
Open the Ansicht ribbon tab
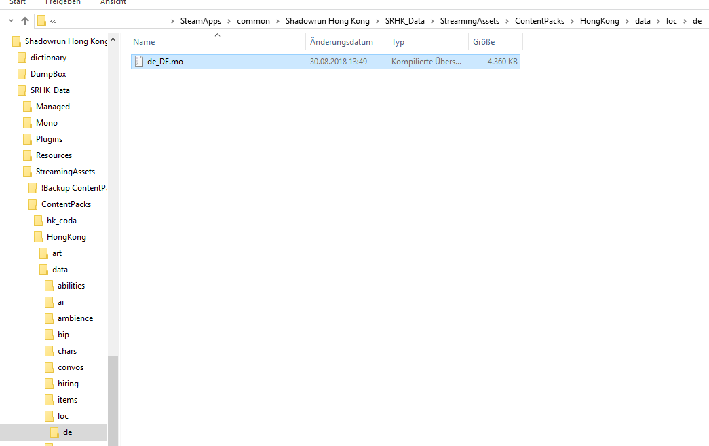pyautogui.click(x=113, y=2)
